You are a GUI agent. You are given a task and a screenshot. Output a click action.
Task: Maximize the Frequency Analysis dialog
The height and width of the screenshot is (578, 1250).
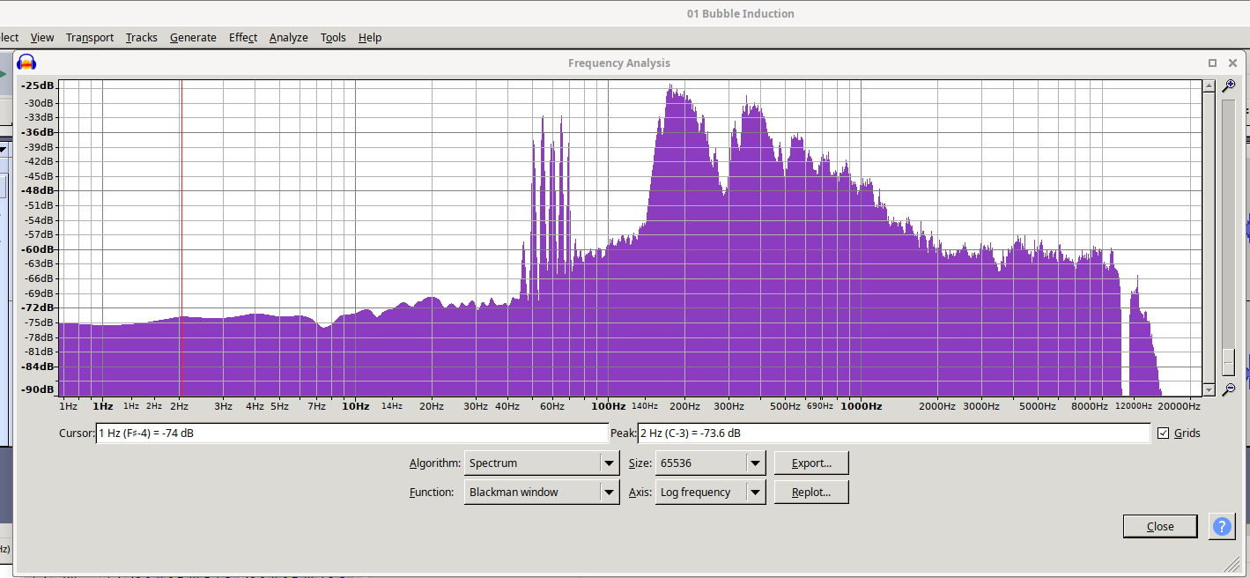pyautogui.click(x=1212, y=63)
